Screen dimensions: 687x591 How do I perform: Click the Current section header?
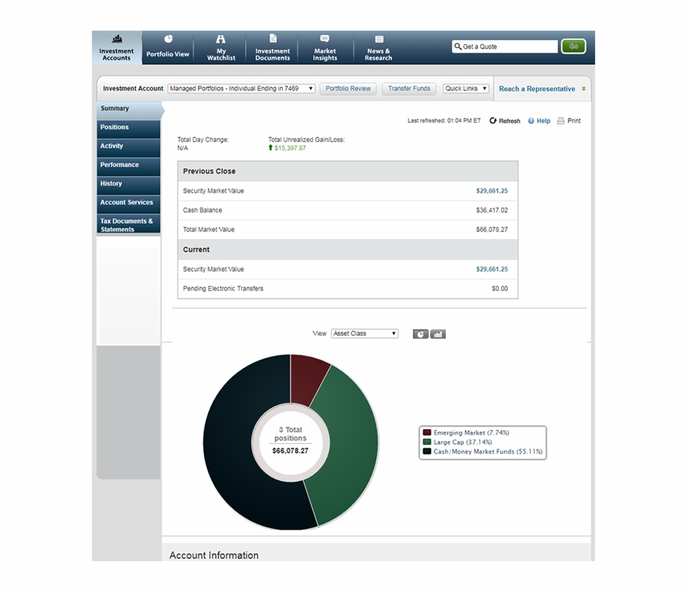point(348,249)
